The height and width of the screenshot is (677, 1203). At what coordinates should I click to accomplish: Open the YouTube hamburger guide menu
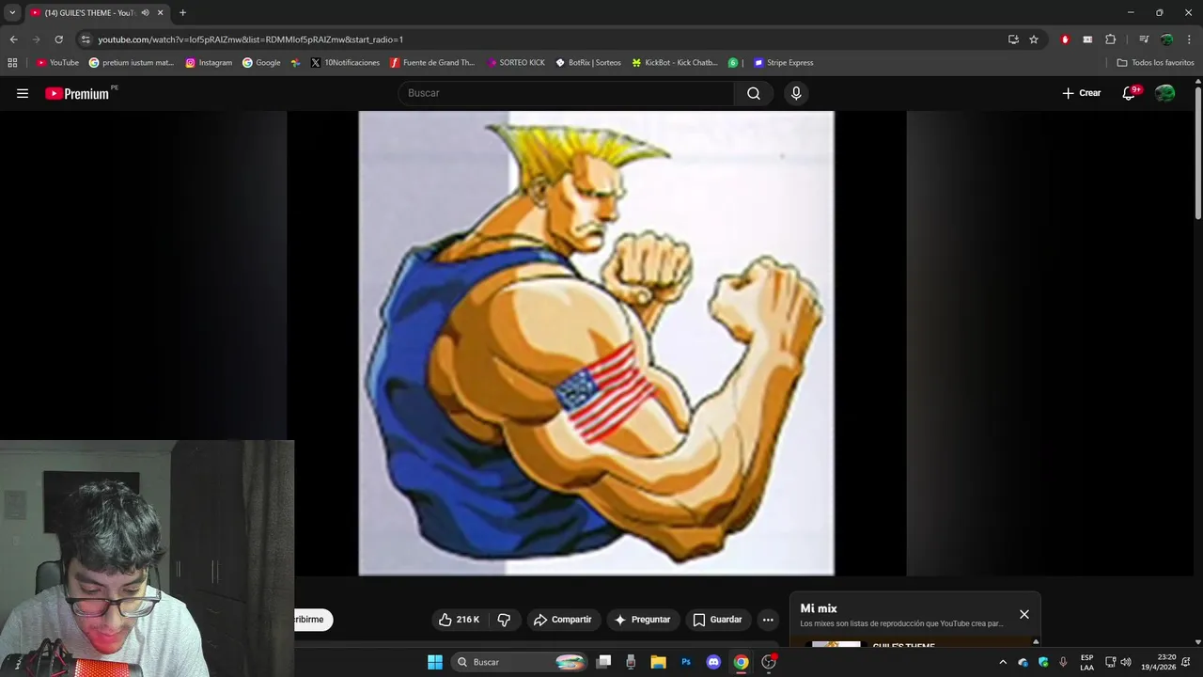click(x=23, y=93)
